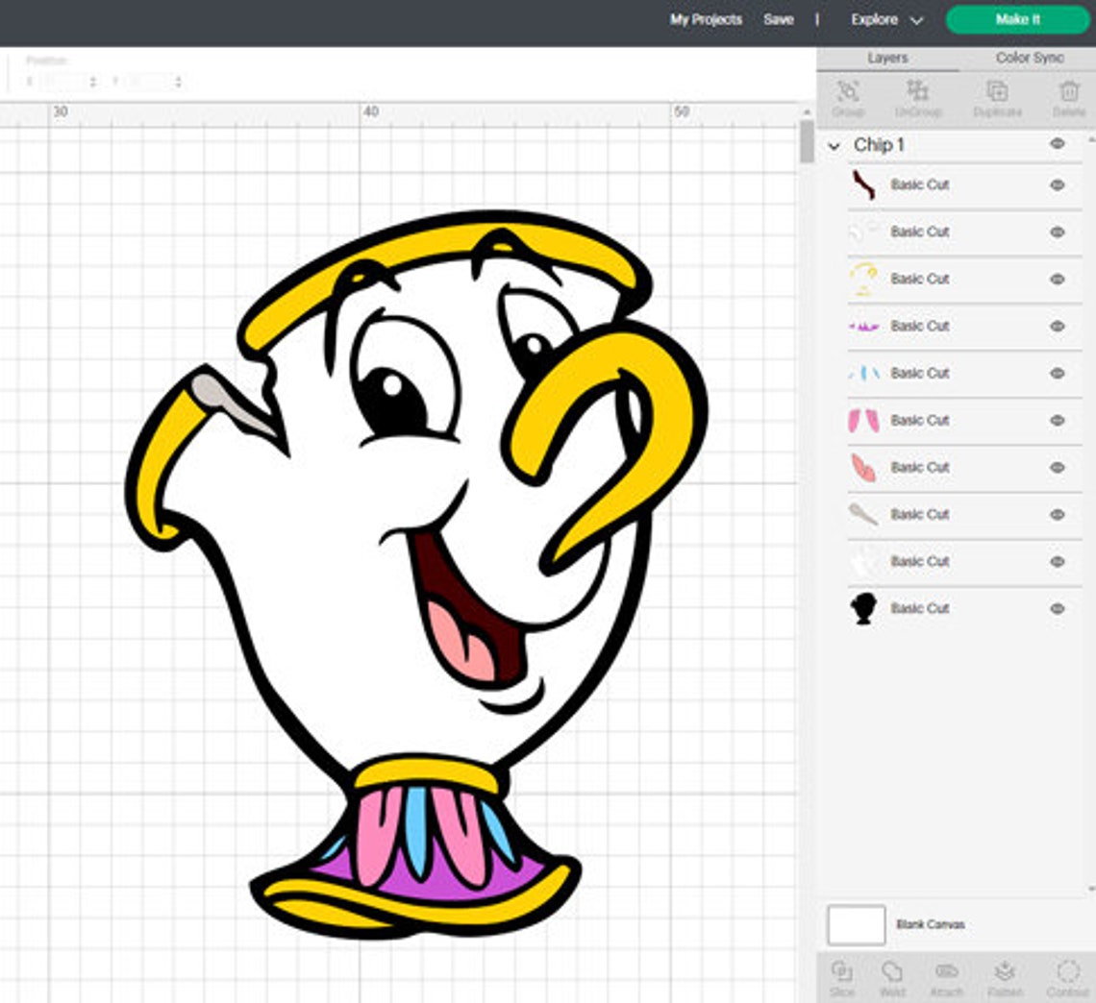1096x1003 pixels.
Task: Click the Duplicate layer icon
Action: pyautogui.click(x=997, y=99)
